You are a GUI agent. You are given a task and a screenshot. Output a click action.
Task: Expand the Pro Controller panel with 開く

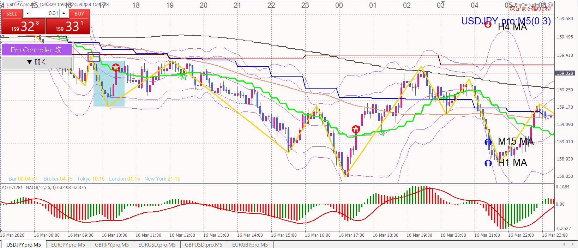tap(37, 62)
